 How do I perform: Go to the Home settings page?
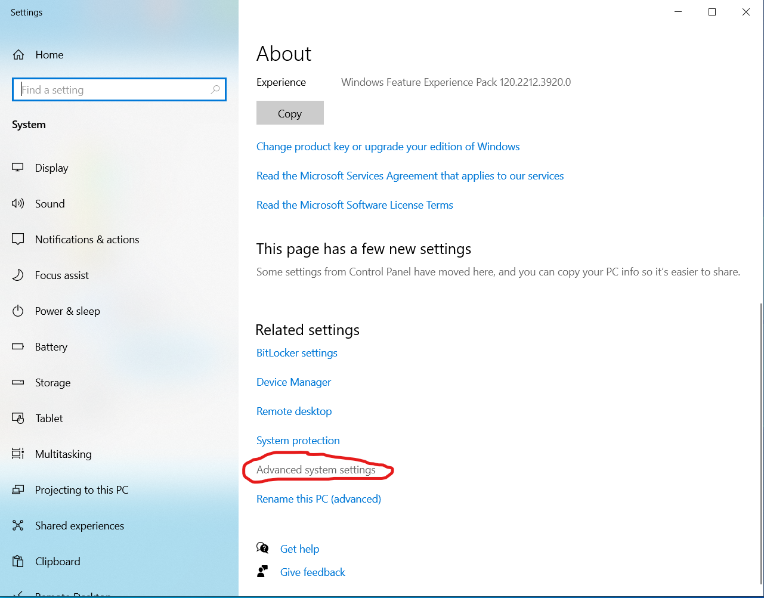pyautogui.click(x=50, y=54)
